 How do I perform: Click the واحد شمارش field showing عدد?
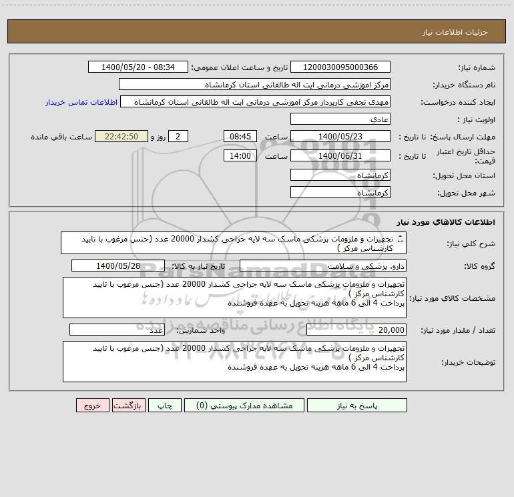click(117, 330)
